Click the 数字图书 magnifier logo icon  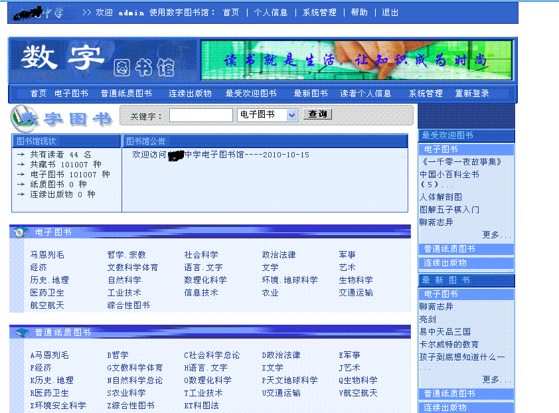[x=24, y=119]
